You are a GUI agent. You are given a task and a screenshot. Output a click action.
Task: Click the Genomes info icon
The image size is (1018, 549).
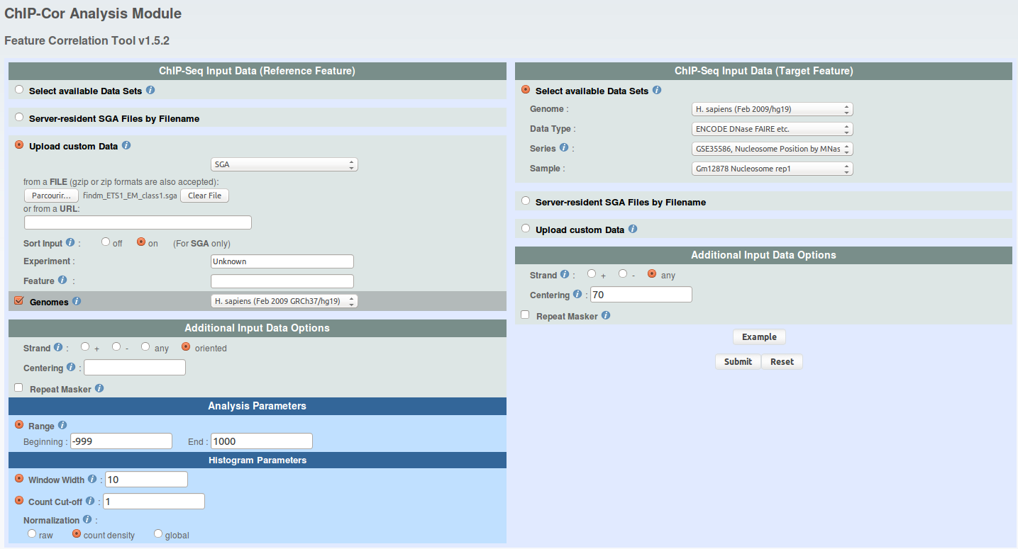coord(77,301)
